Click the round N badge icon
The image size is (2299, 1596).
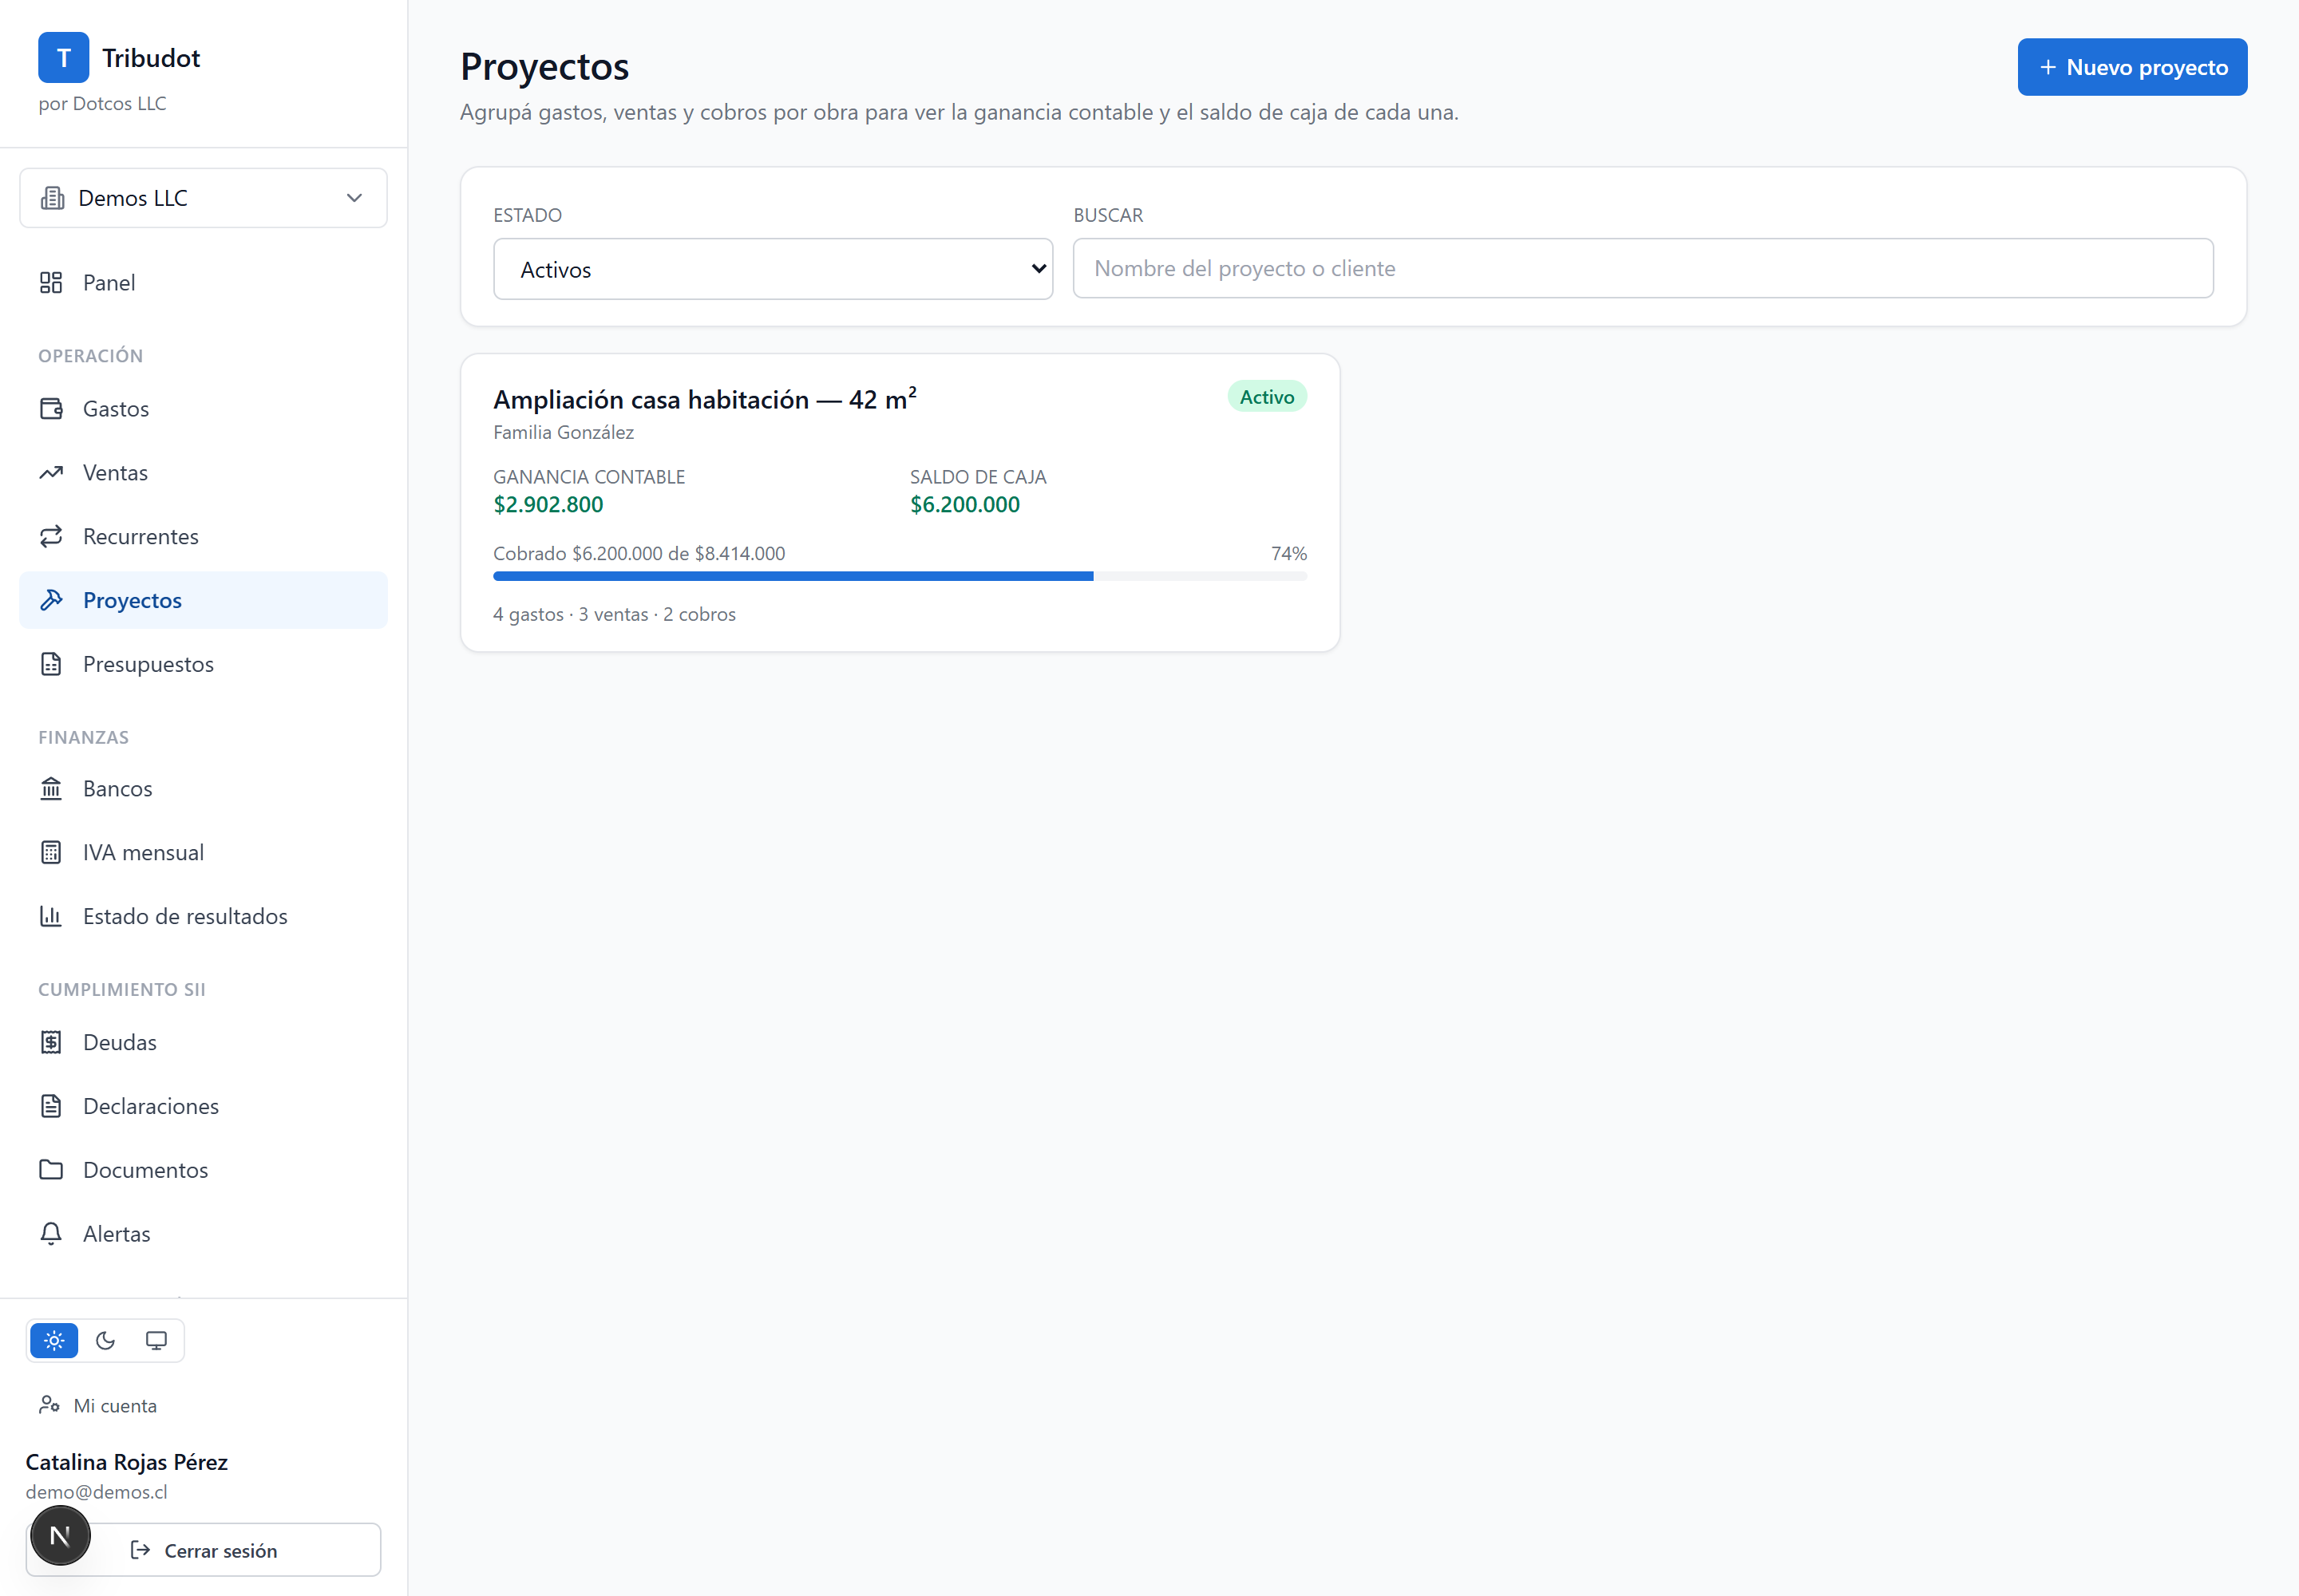tap(60, 1536)
